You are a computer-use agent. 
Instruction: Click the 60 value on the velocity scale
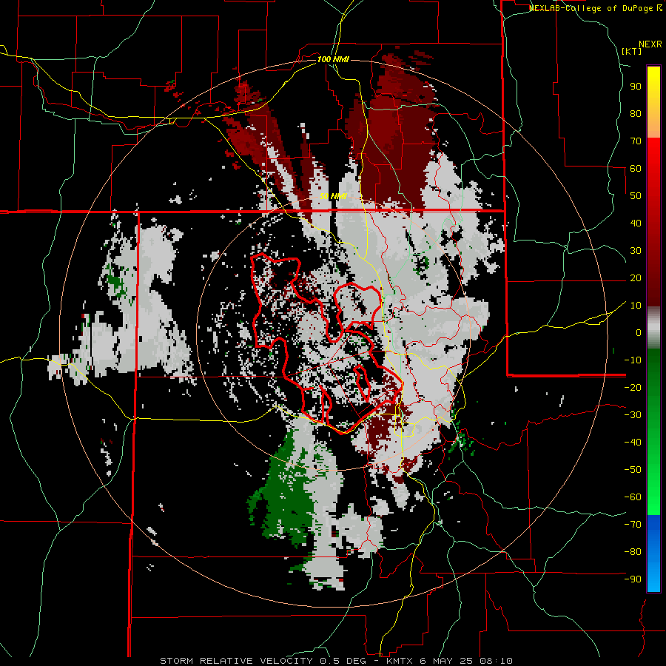coord(636,168)
